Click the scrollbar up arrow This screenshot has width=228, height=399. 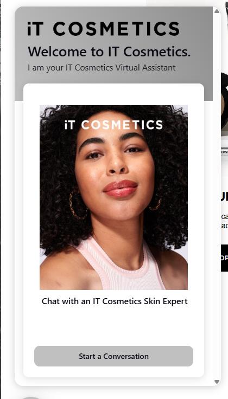pos(217,11)
